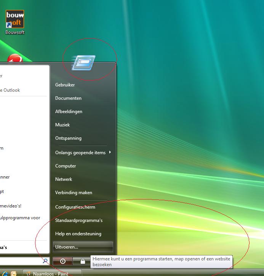264x276 pixels.
Task: Open the Bouwsoft desktop shortcut
Action: 15,22
